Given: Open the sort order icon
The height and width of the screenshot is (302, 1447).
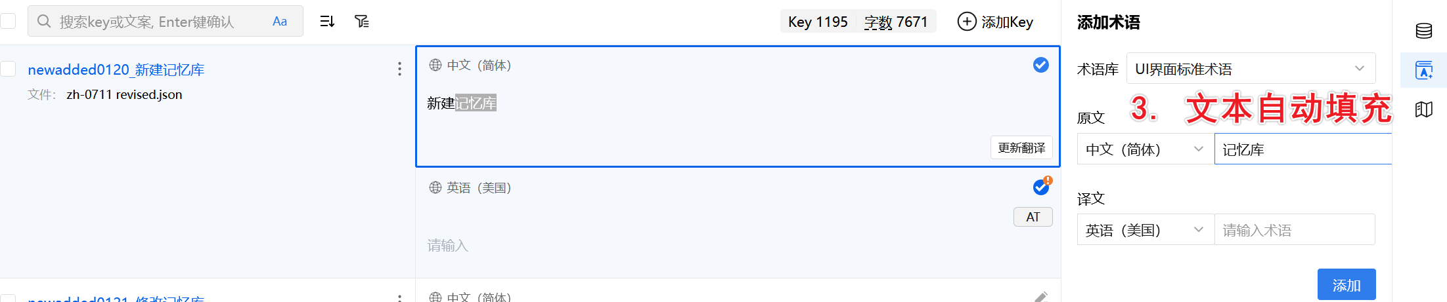Looking at the screenshot, I should pos(327,22).
